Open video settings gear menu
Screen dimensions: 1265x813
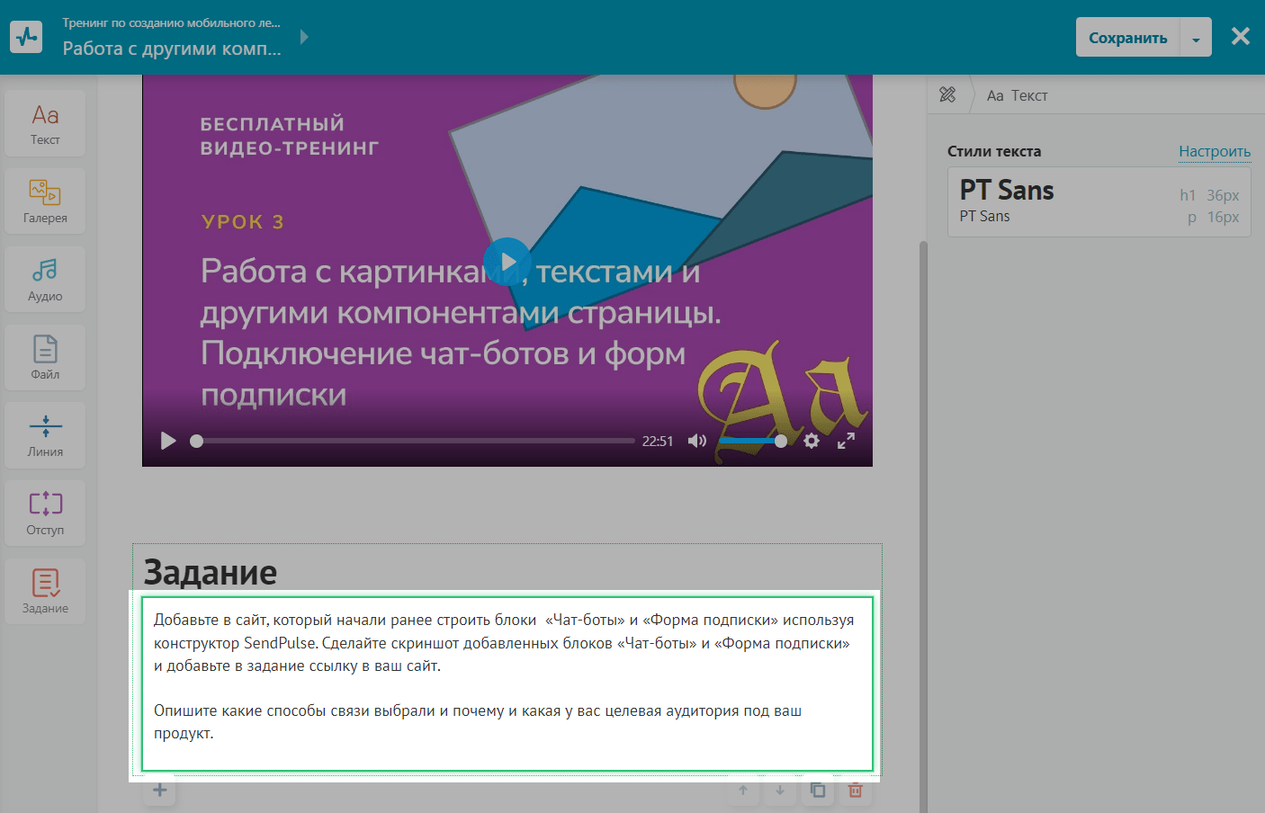coord(812,441)
